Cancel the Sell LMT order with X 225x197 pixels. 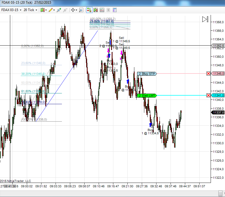(x=208, y=95)
